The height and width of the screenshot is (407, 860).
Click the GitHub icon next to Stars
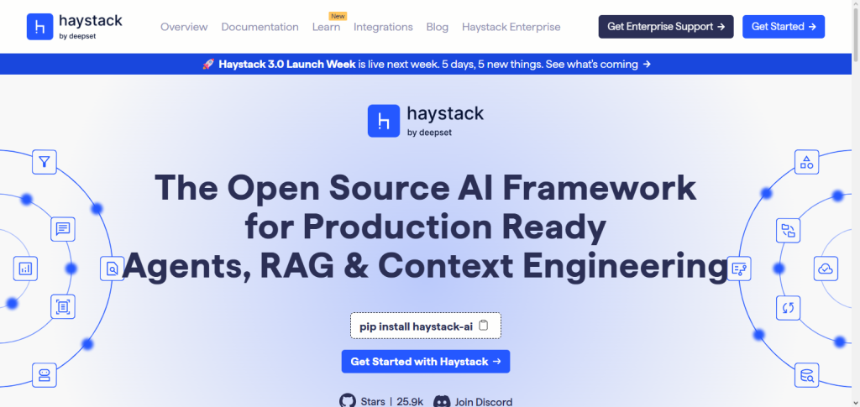348,401
